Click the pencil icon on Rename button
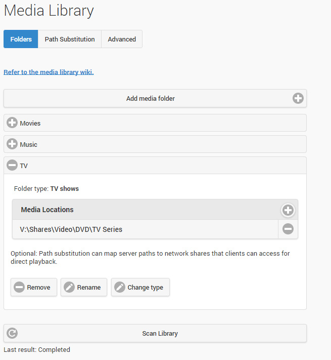The image size is (331, 360). point(69,287)
